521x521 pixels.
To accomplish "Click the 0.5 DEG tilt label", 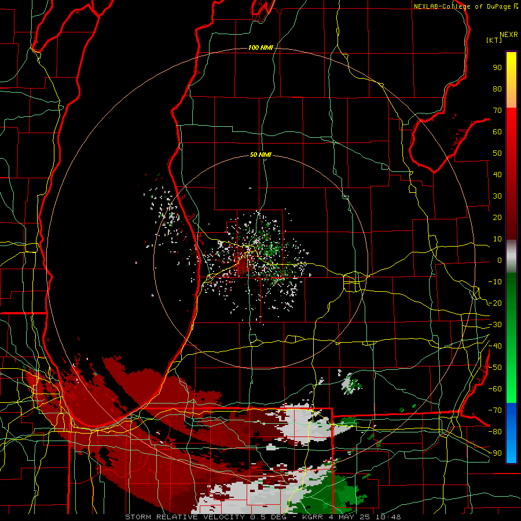I will (x=270, y=517).
